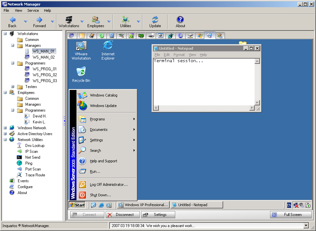Select Run... in Start menu
The width and height of the screenshot is (316, 231).
click(x=107, y=171)
